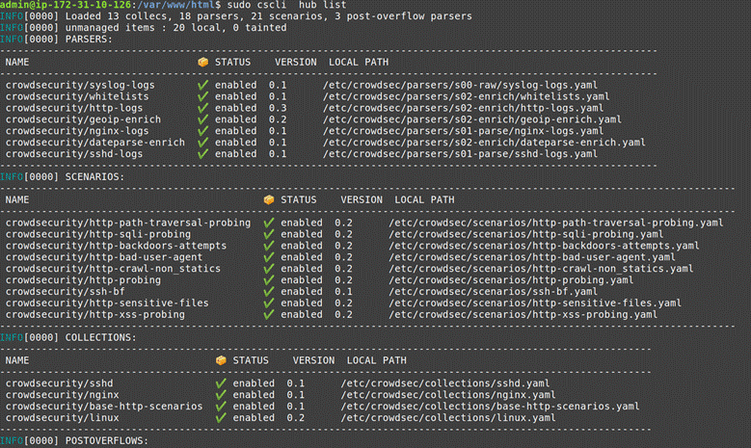The image size is (751, 448).
Task: Click the path '/etc/crowdsec/parsers/s01-parse/nginx-logs.yaml'
Action: coord(463,131)
